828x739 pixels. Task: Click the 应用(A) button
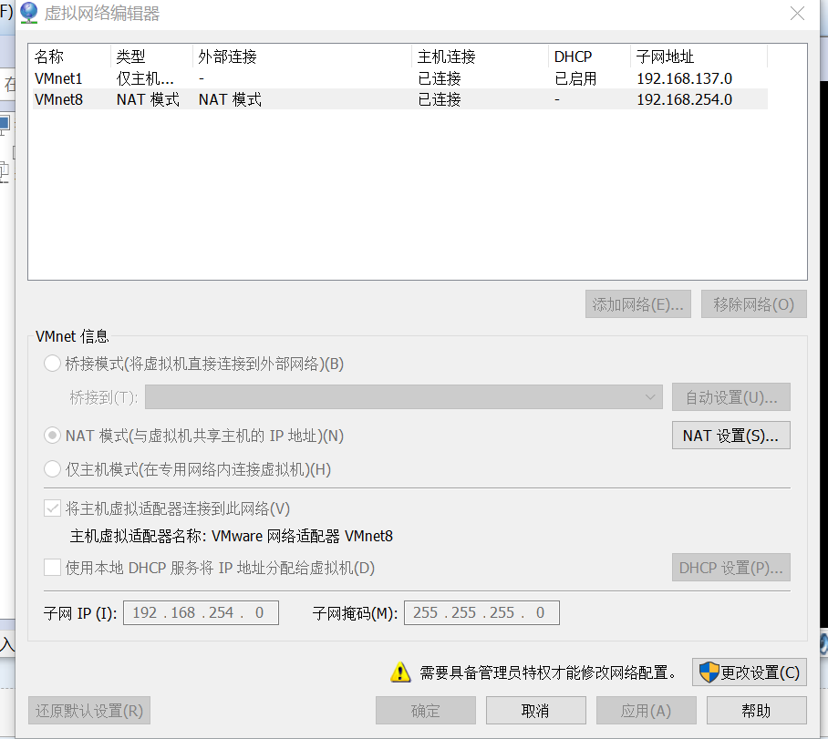click(647, 711)
